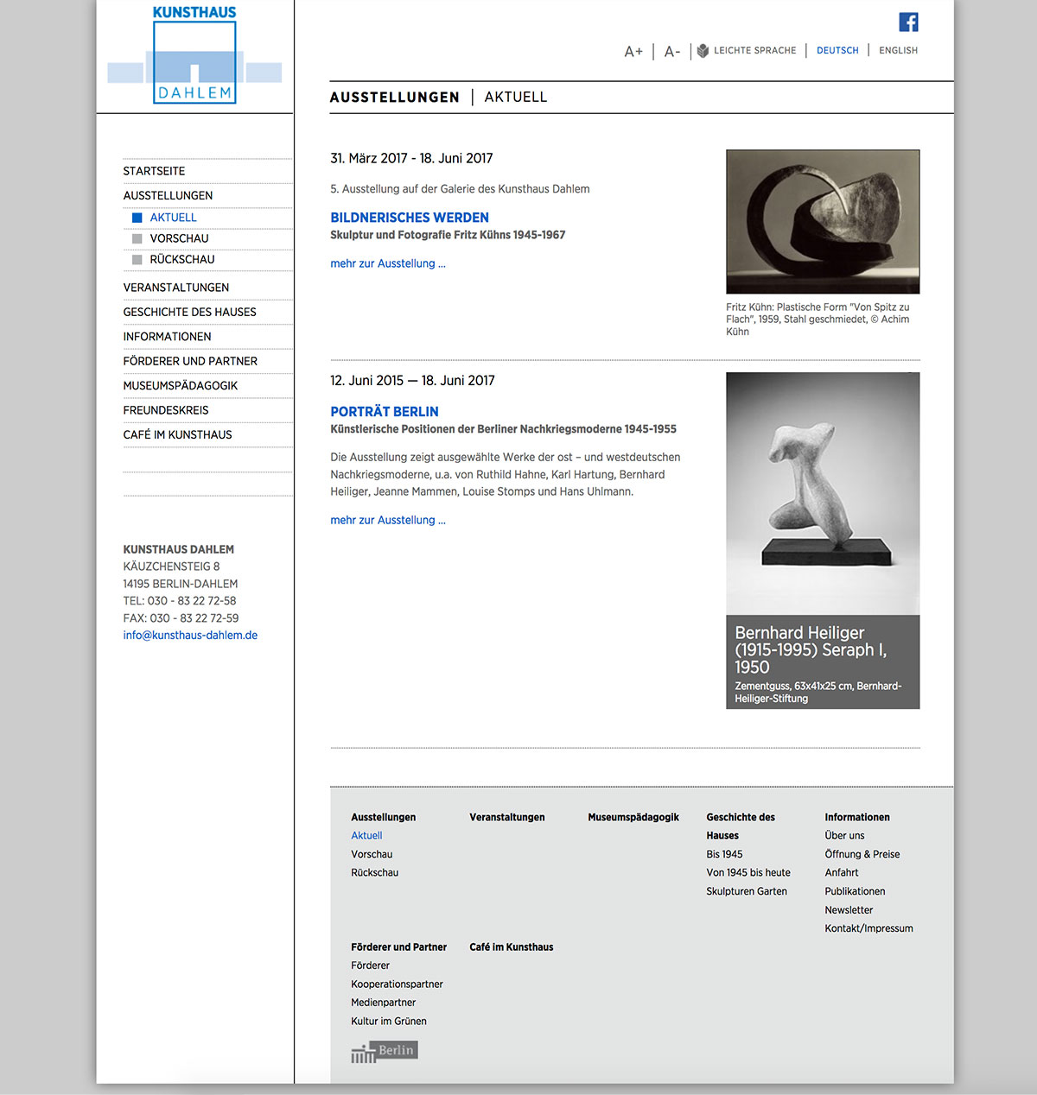Open Förderer und Partner in sidebar
The width and height of the screenshot is (1037, 1095).
point(190,362)
